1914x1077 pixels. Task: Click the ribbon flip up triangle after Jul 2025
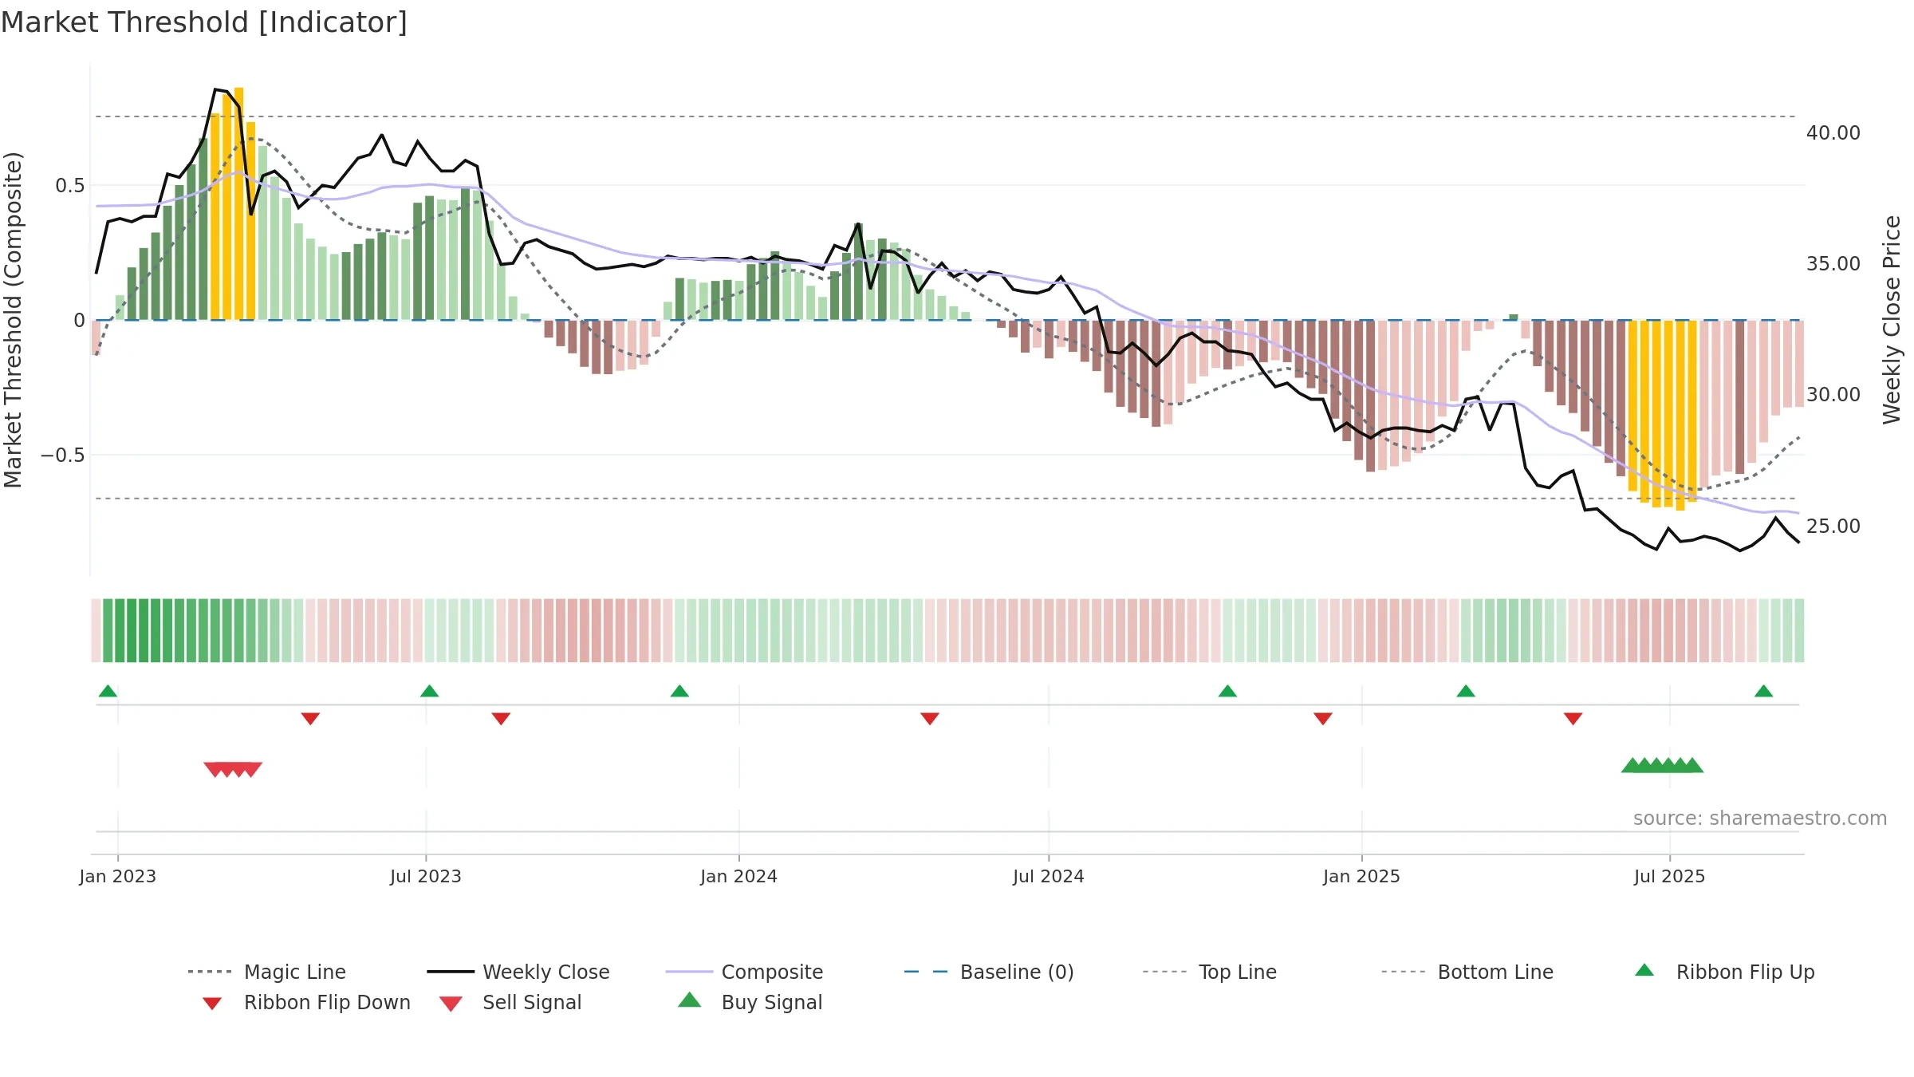click(x=1763, y=691)
